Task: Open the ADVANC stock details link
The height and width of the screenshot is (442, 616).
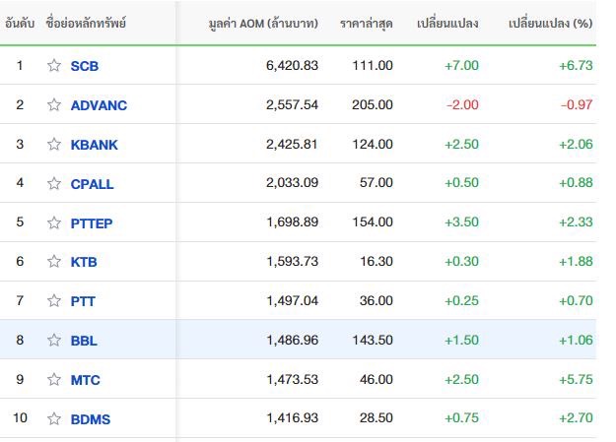Action: point(99,105)
